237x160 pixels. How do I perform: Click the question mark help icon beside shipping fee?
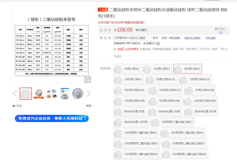(x=158, y=43)
